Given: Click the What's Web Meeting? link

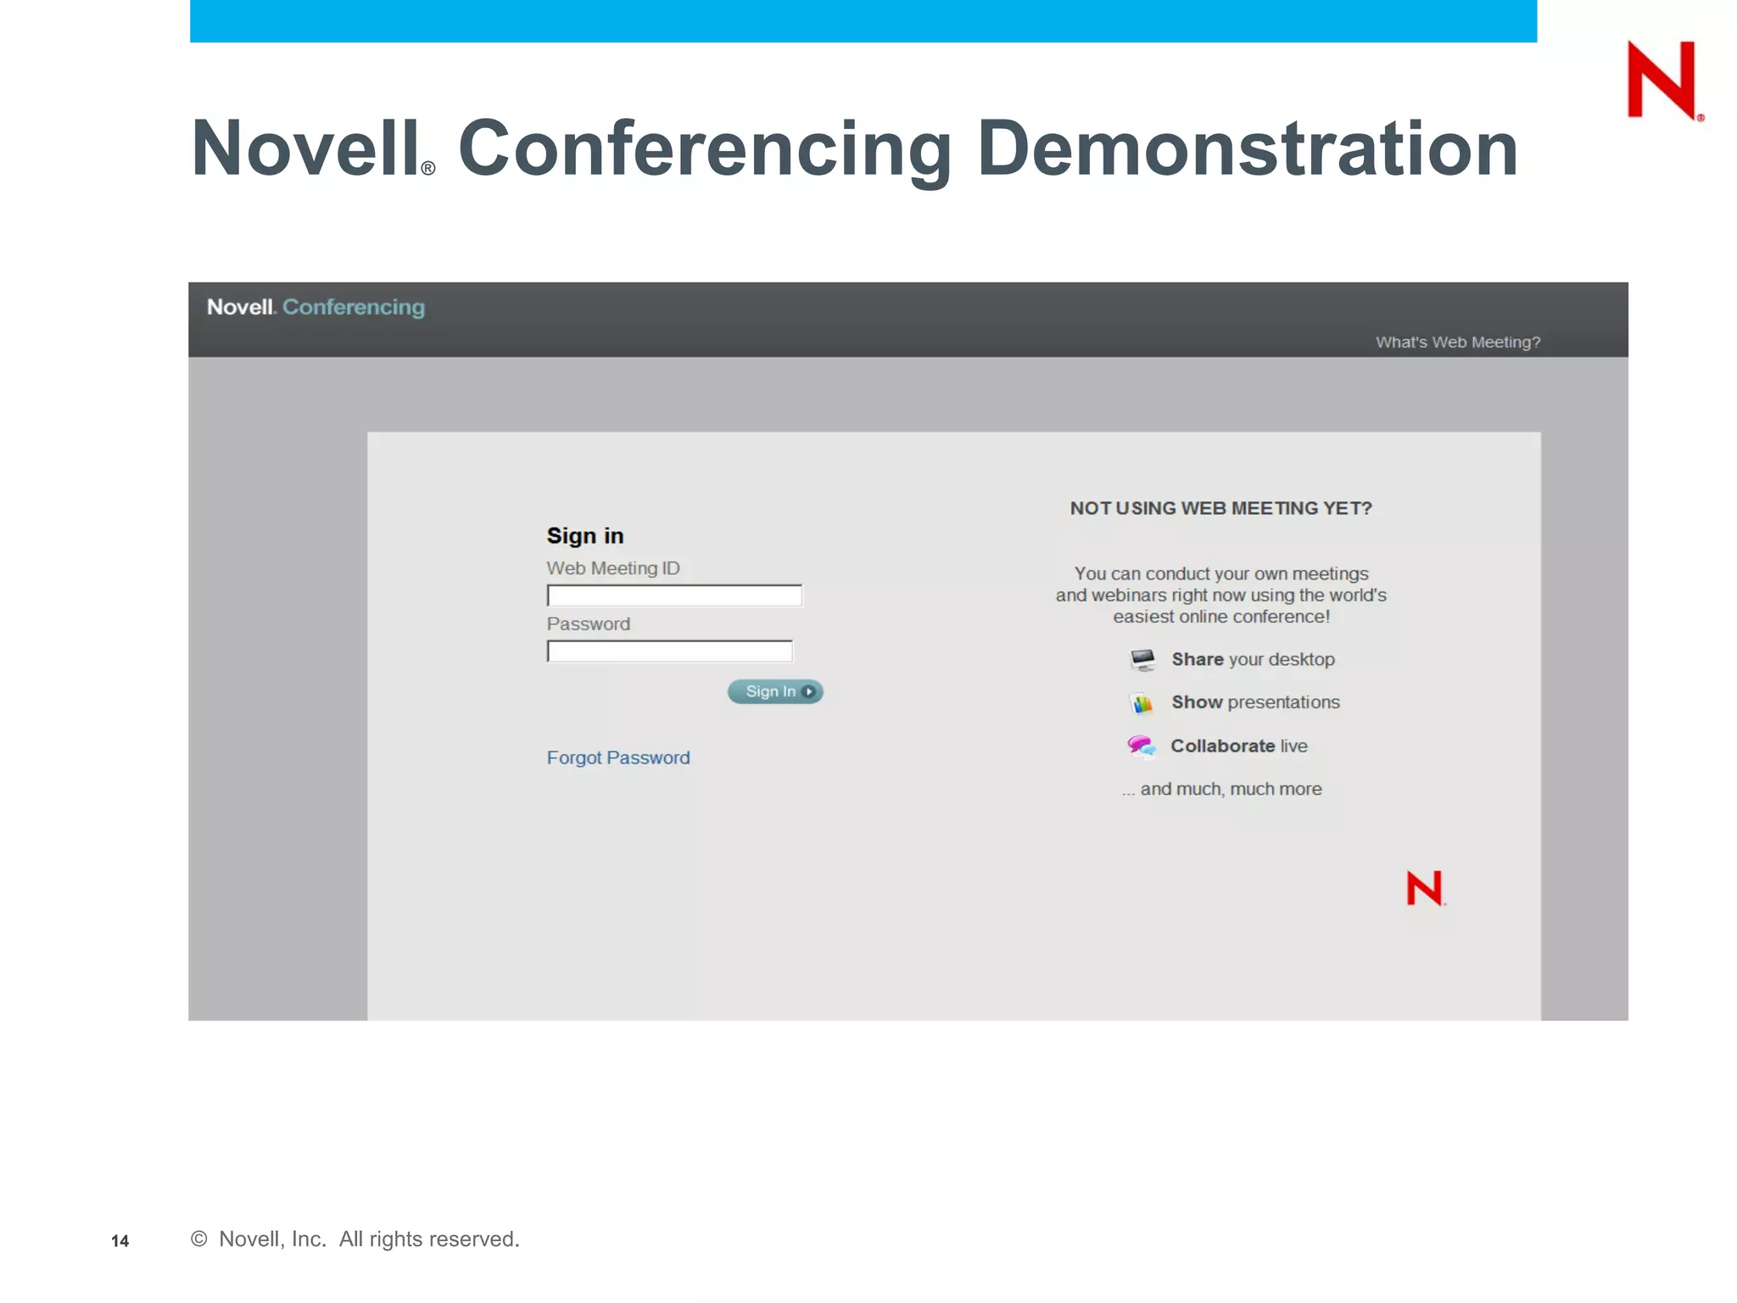Looking at the screenshot, I should point(1457,342).
